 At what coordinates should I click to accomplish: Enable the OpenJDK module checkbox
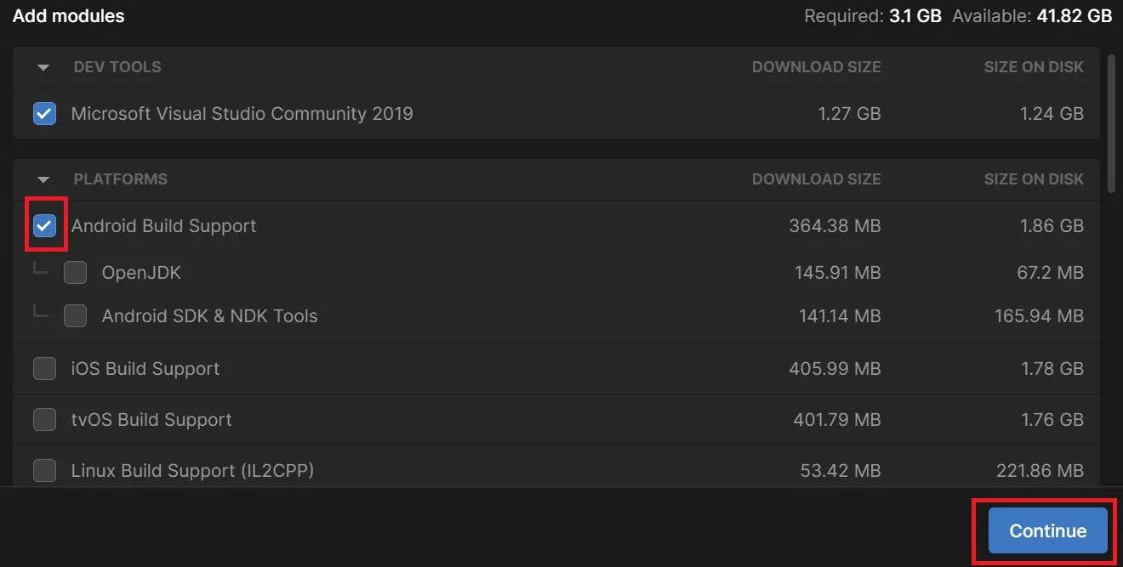point(75,273)
